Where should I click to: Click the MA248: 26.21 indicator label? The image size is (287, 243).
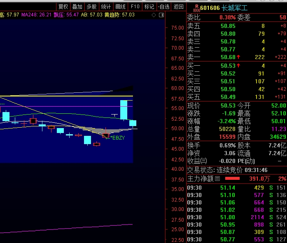pyautogui.click(x=36, y=15)
